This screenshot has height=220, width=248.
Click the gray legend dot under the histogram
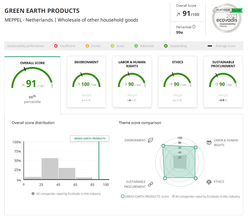[x=33, y=194]
